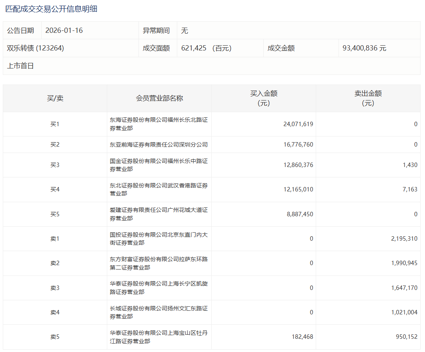This screenshot has width=425, height=352.
Task: Click the 卖出金额(元) column header
Action: pos(368,98)
